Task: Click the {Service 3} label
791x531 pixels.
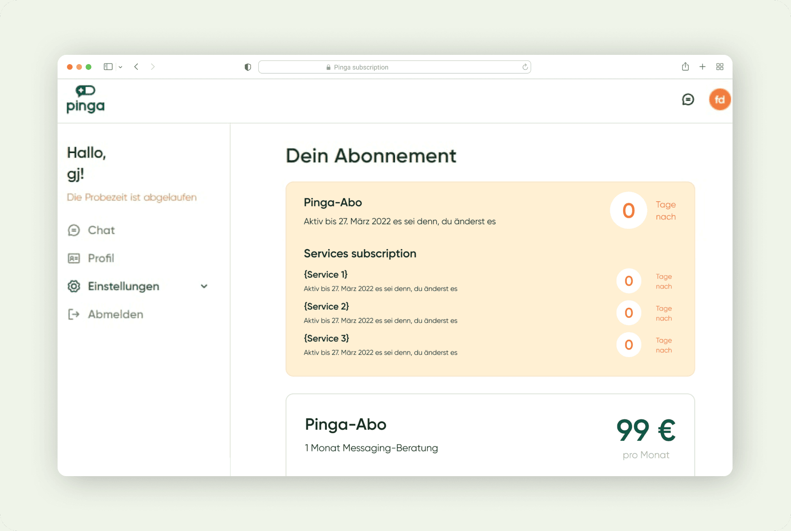Action: tap(326, 339)
